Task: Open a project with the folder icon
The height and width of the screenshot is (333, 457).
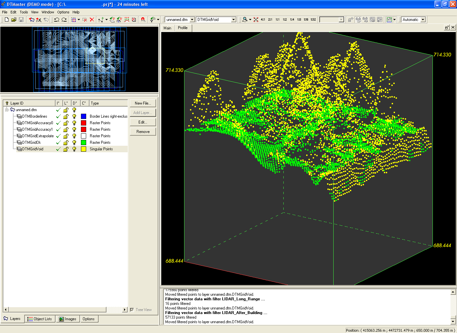Action: tap(14, 20)
